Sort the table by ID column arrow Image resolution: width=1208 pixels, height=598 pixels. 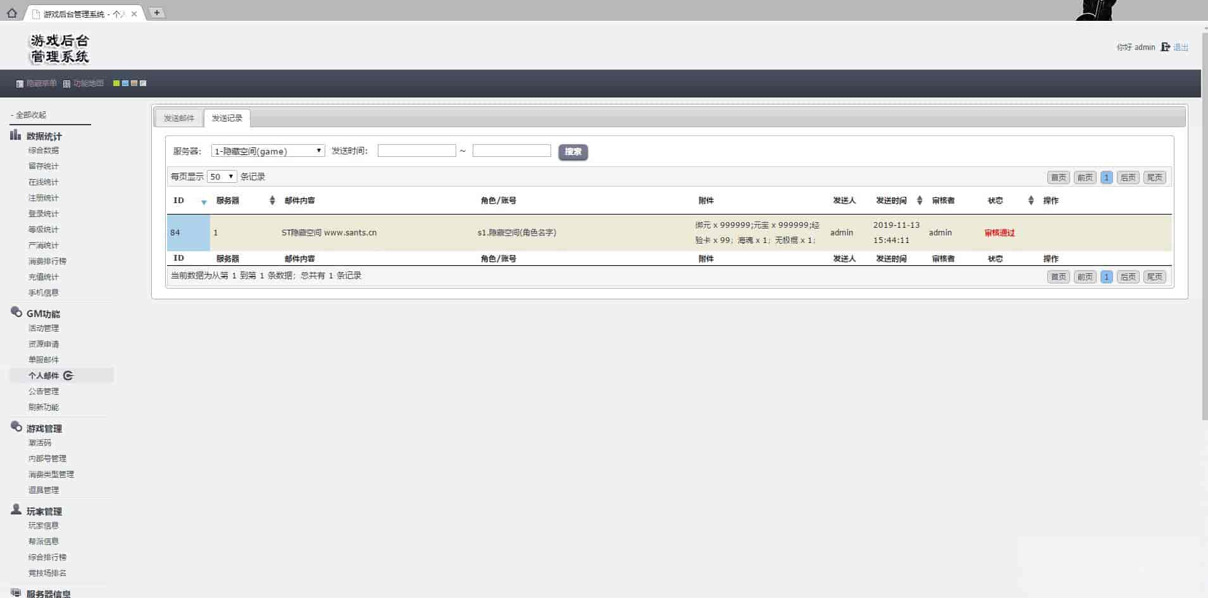pos(204,202)
